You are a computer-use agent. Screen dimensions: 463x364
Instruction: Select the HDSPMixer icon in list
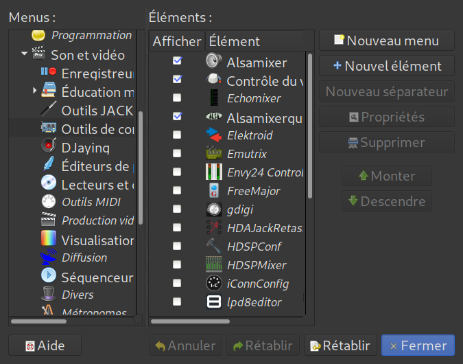214,264
